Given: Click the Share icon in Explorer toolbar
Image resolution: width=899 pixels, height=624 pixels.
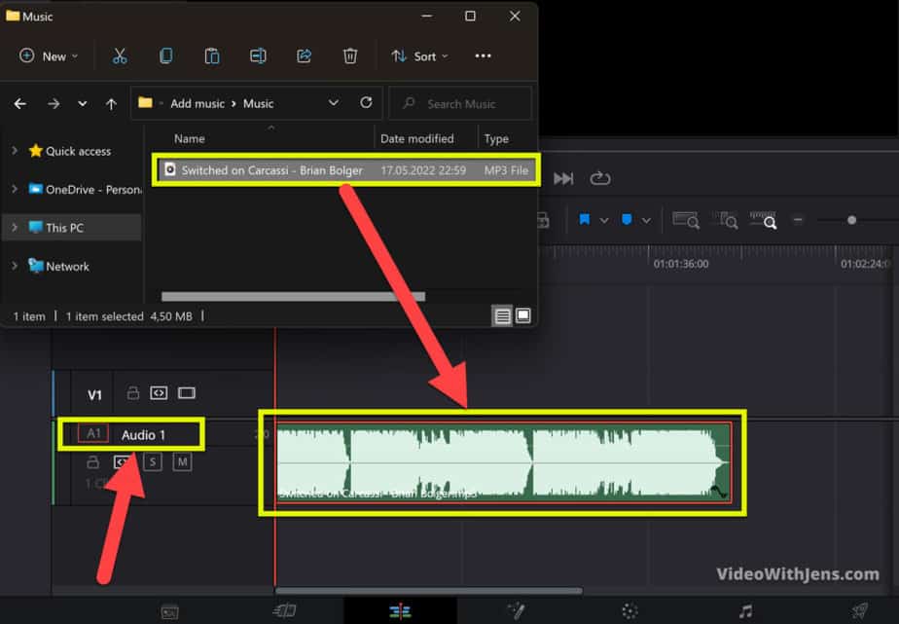Looking at the screenshot, I should pyautogui.click(x=304, y=56).
